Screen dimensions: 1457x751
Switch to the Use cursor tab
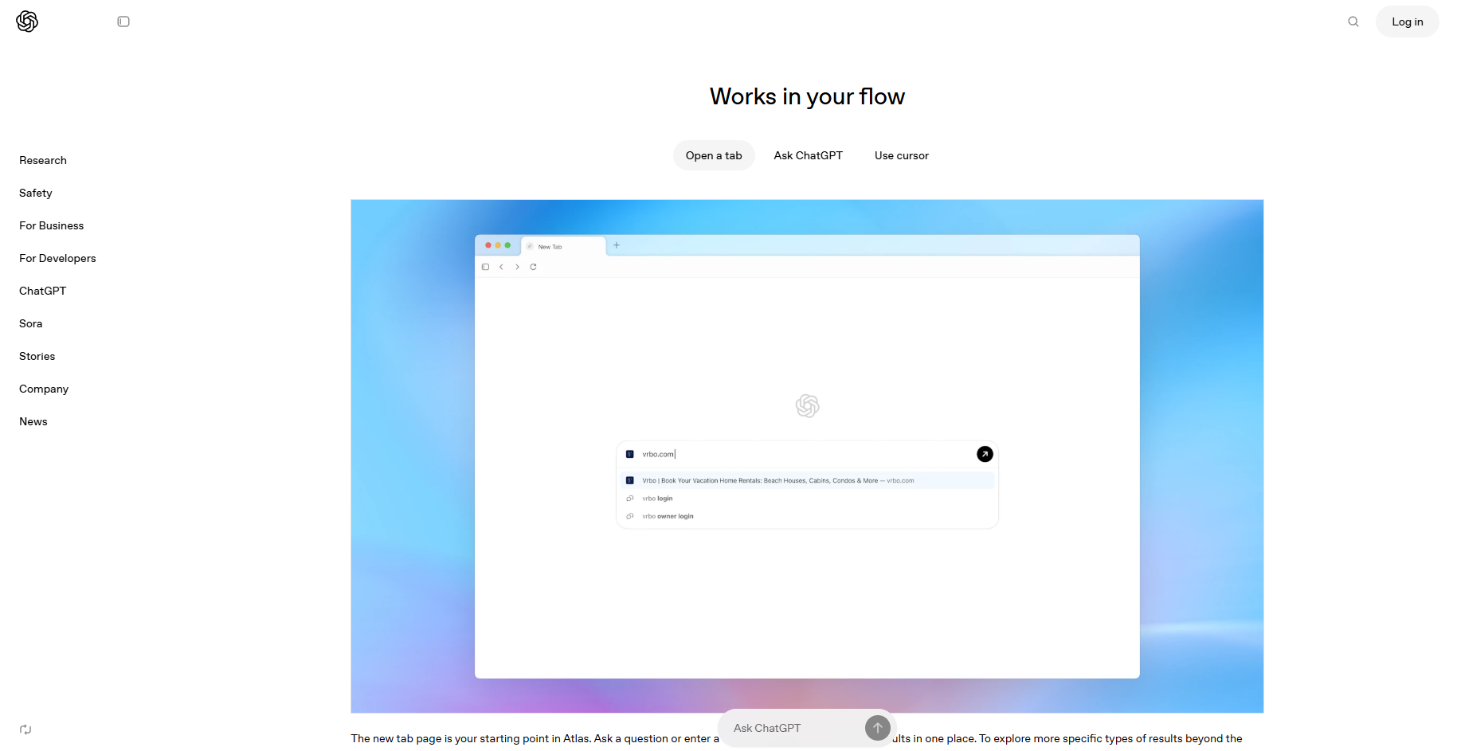point(901,155)
